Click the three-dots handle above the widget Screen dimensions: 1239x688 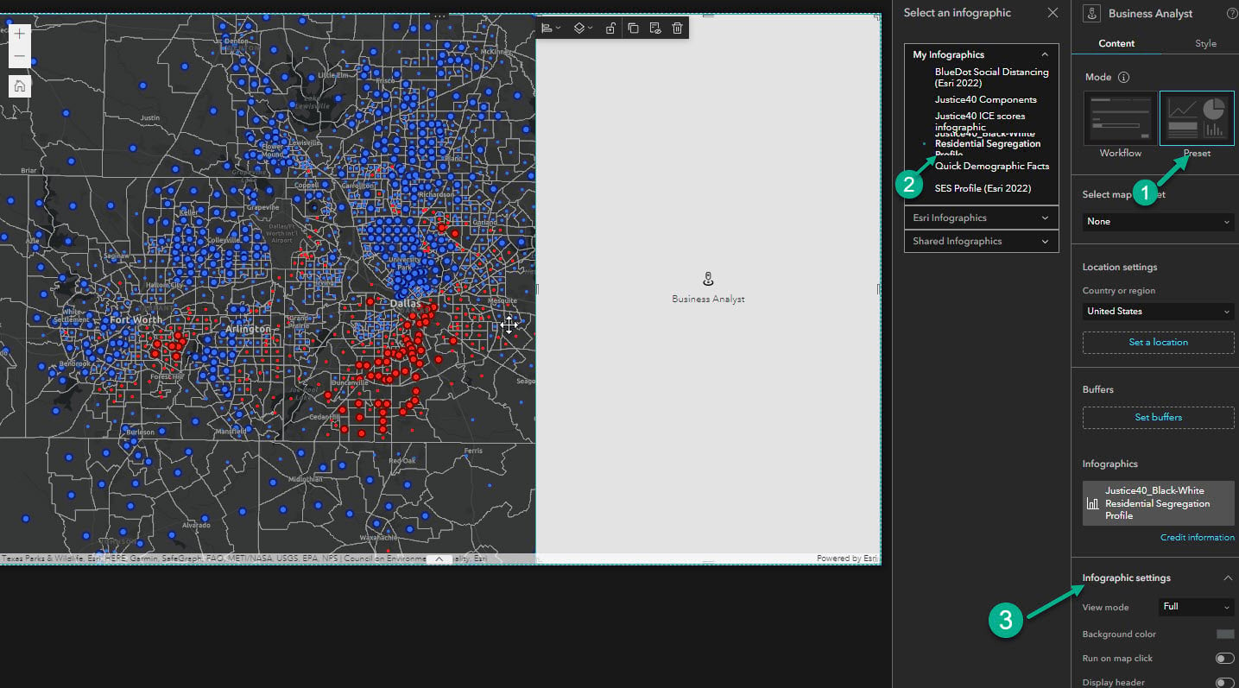tap(439, 16)
